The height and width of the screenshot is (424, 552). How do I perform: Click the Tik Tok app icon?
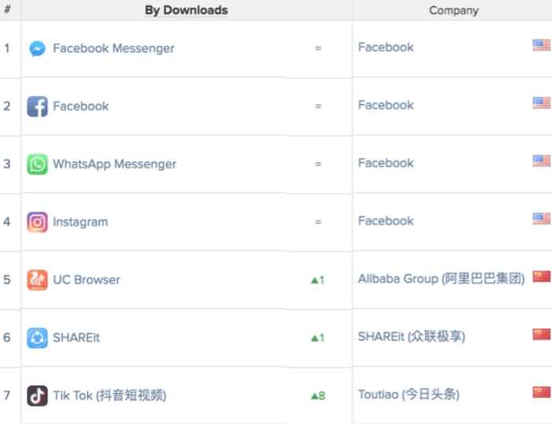[x=37, y=396]
